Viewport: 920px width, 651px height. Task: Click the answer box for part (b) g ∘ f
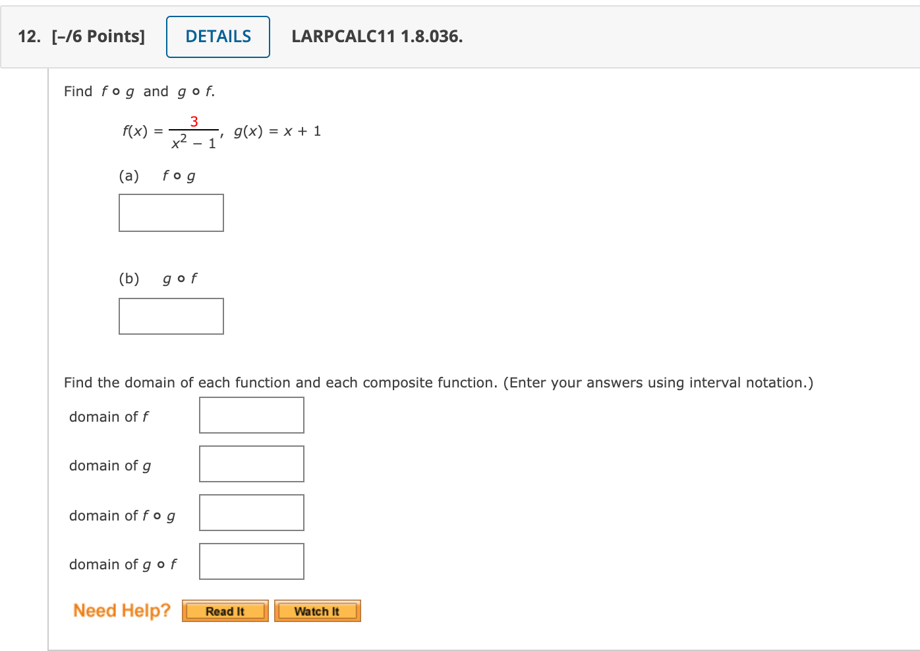pyautogui.click(x=171, y=316)
